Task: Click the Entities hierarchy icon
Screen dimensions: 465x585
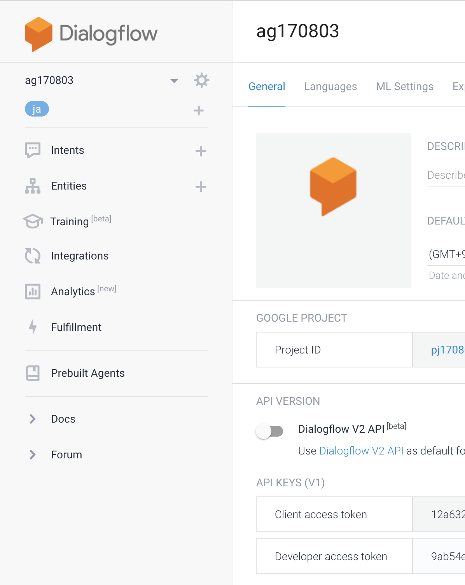Action: click(x=33, y=186)
